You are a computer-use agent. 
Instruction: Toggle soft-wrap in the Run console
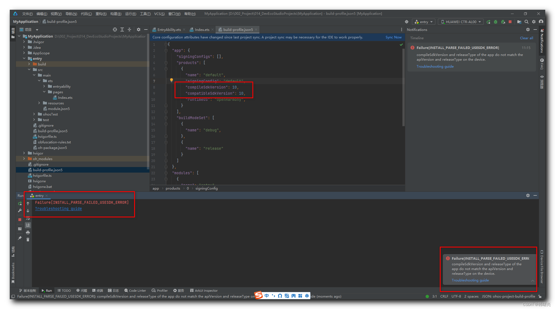(28, 218)
